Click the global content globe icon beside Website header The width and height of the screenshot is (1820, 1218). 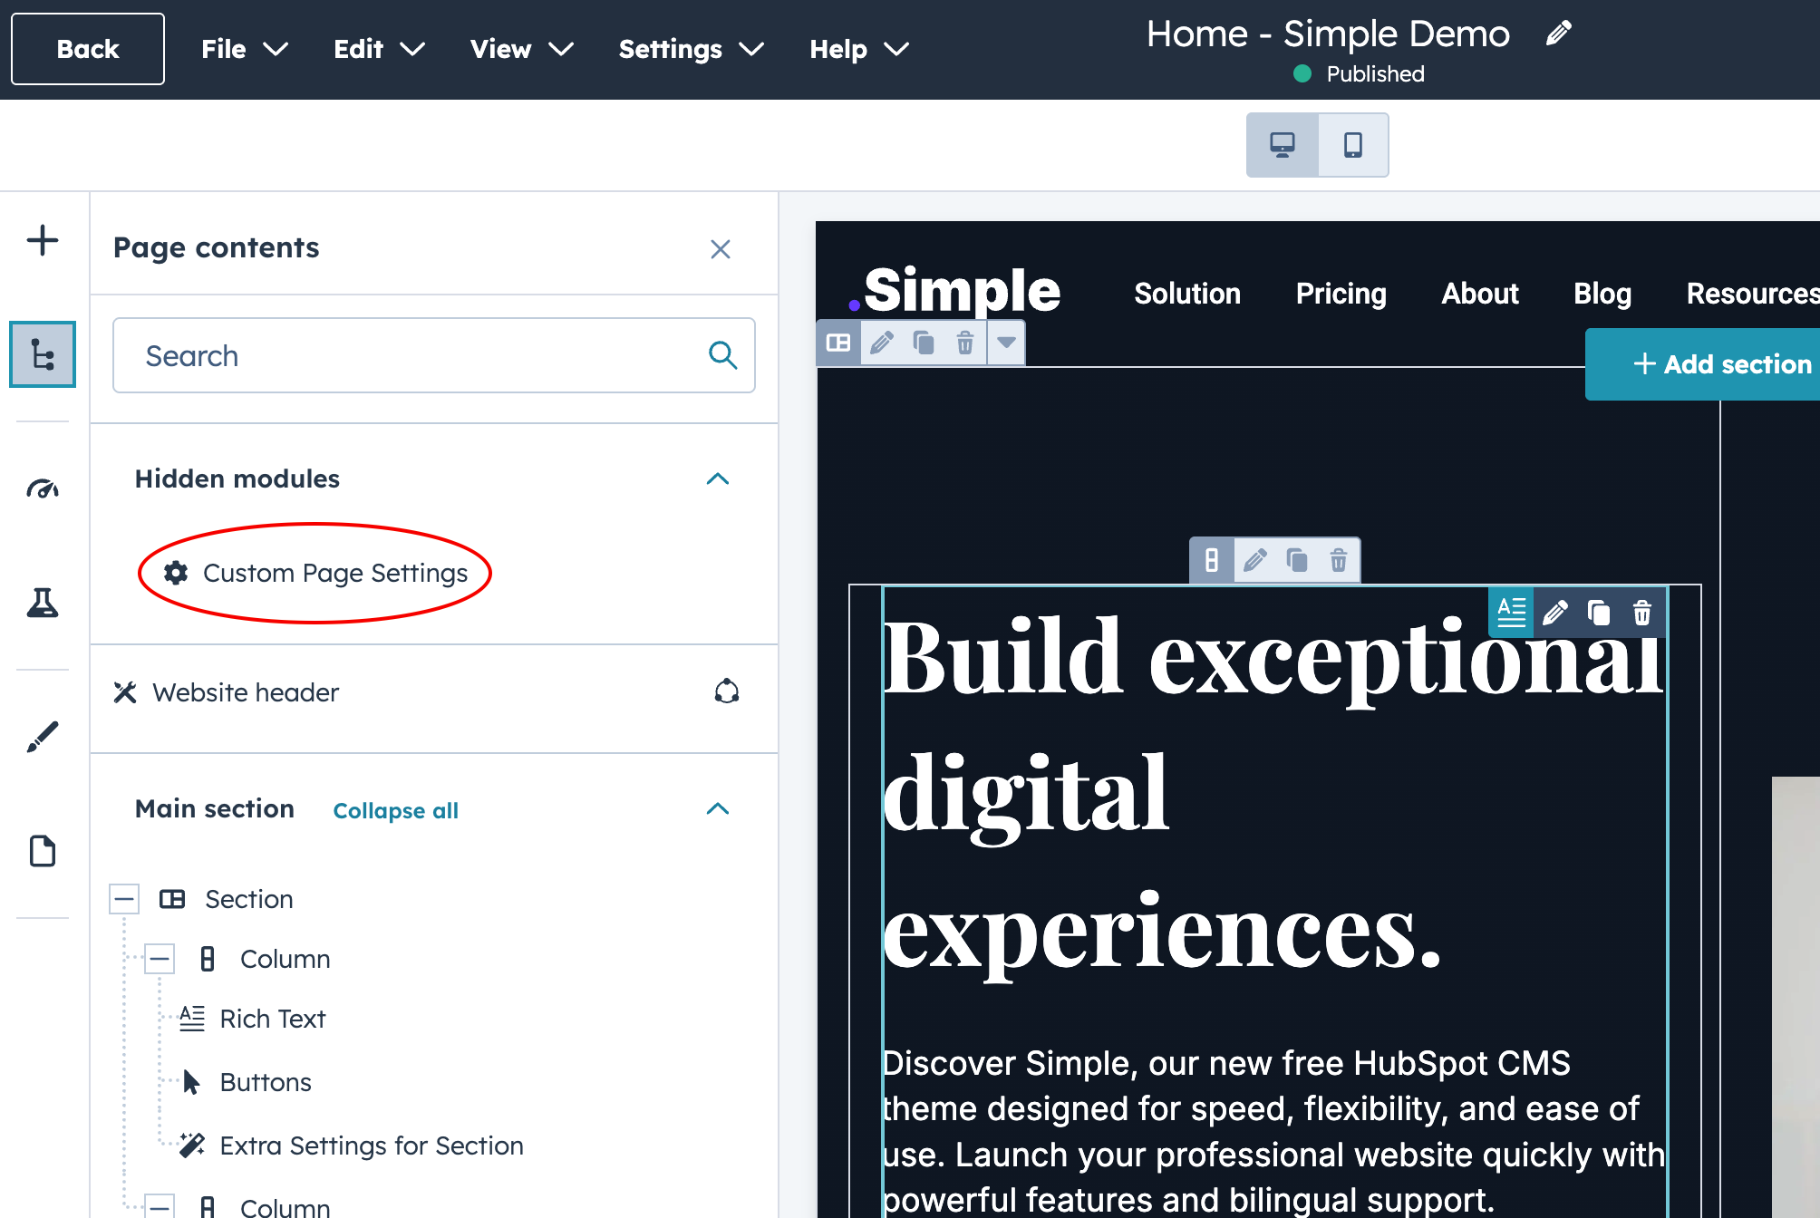click(729, 691)
